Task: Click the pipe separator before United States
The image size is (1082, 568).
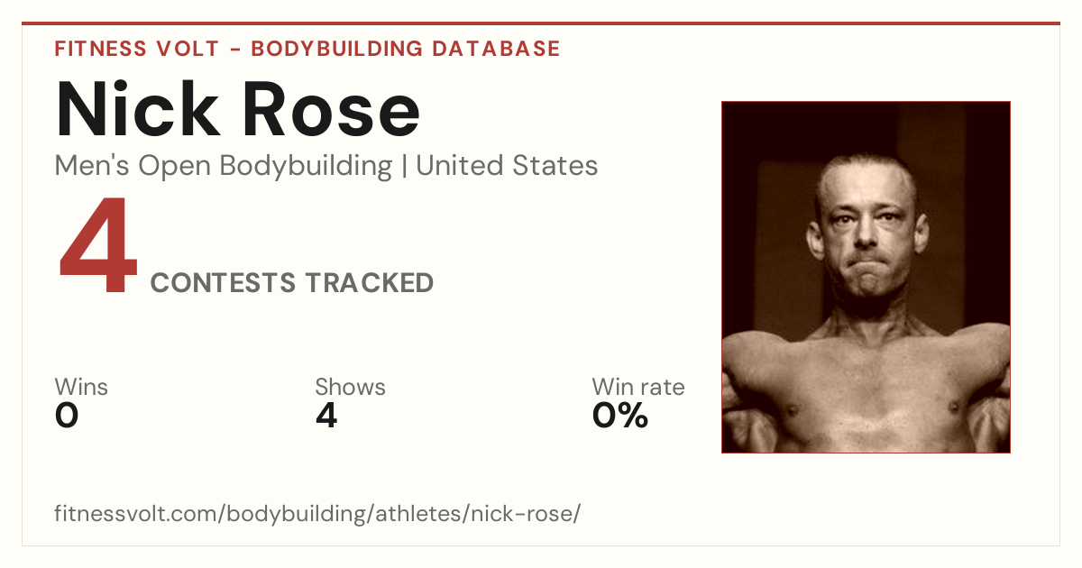Action: (404, 166)
